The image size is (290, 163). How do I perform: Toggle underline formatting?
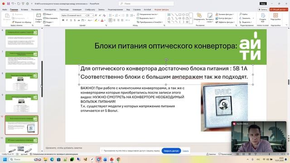point(71,20)
